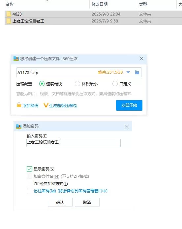The width and height of the screenshot is (182, 229).
Task: Check the 记住密码(M) checkbox
Action: tap(29, 191)
